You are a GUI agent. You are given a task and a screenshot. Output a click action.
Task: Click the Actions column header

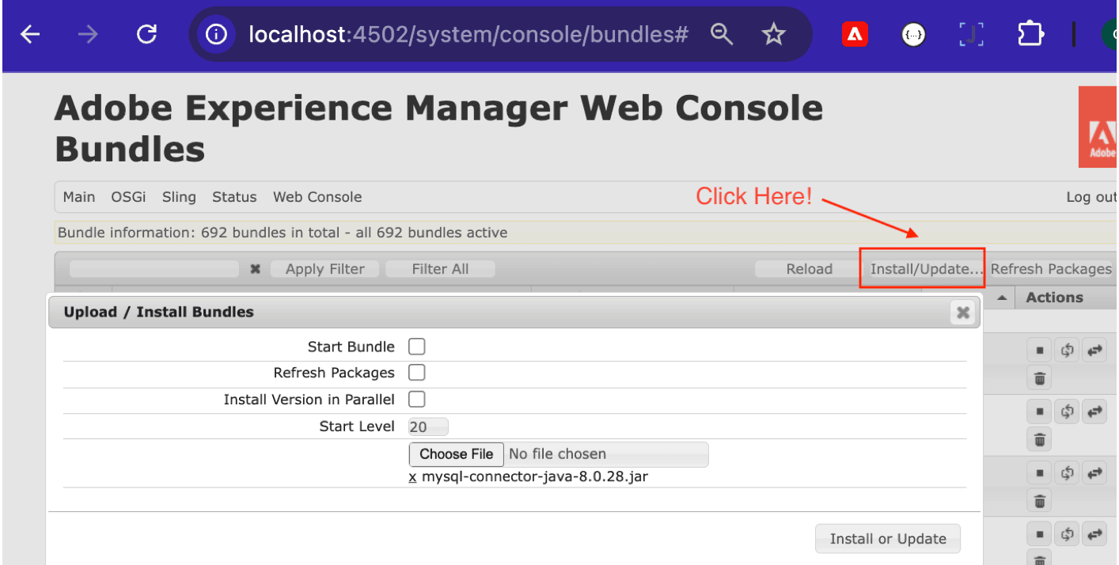tap(1054, 298)
